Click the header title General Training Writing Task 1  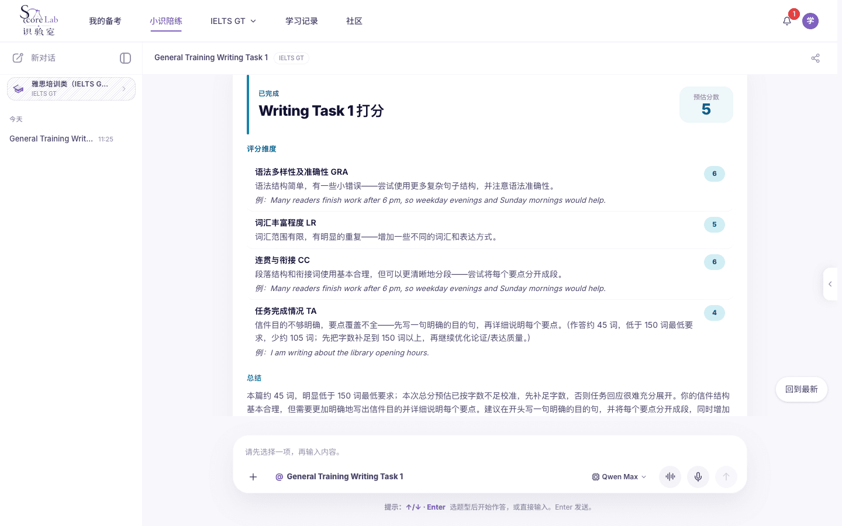(x=211, y=57)
